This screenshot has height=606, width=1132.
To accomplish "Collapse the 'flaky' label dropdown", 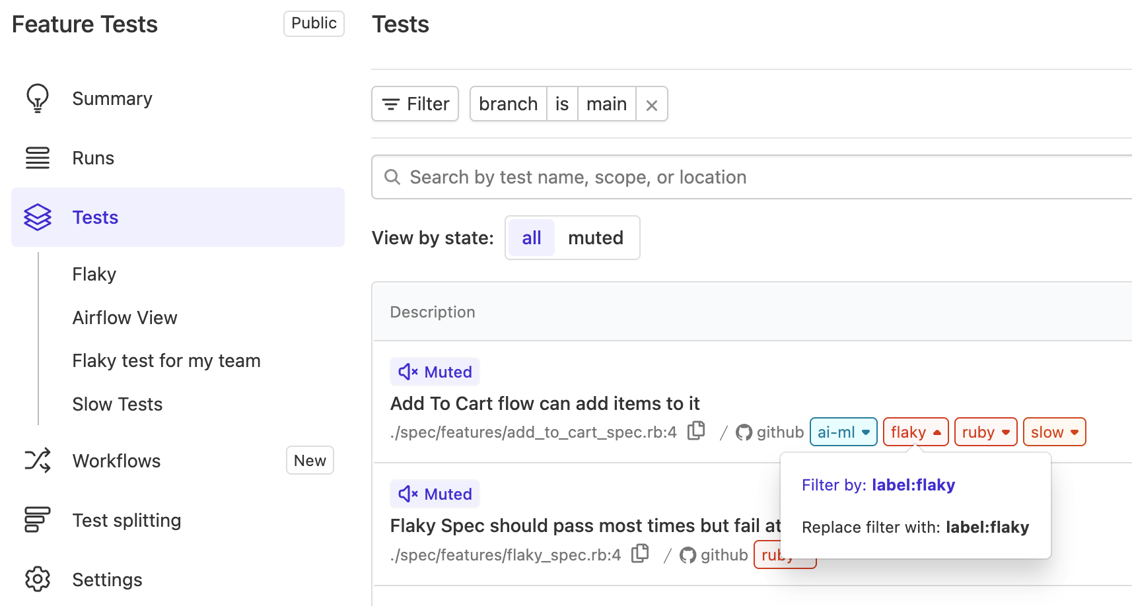I will (915, 432).
